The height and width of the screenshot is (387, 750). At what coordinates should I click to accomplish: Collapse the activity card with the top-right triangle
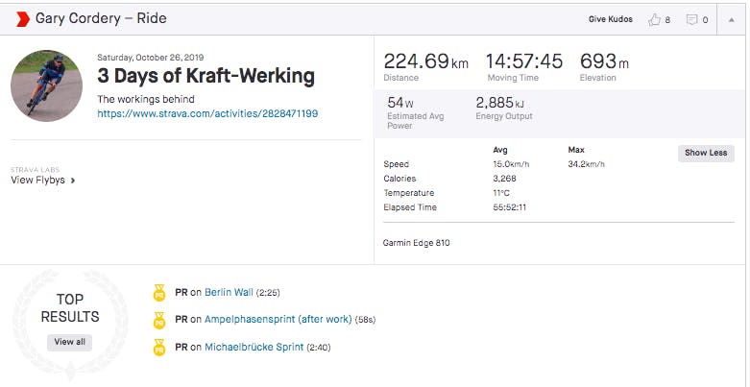731,18
